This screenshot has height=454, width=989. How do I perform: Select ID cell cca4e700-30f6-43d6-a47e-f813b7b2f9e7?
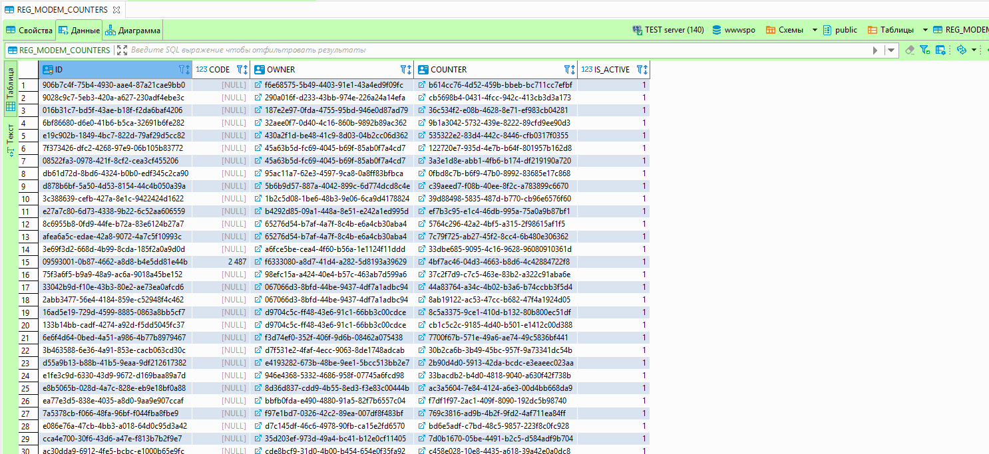point(116,439)
